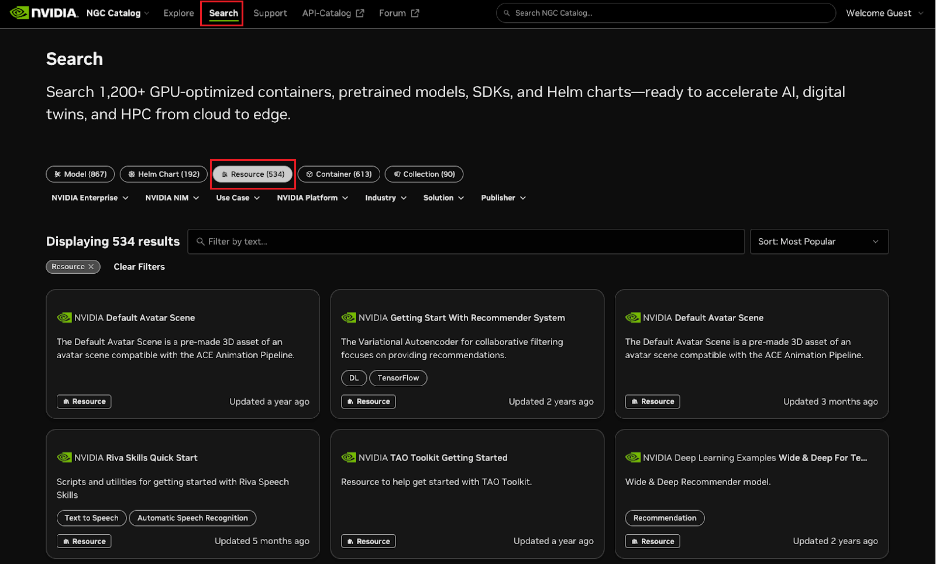The height and width of the screenshot is (564, 936).
Task: Open the Wide & Deep For Te... card
Action: (751, 494)
